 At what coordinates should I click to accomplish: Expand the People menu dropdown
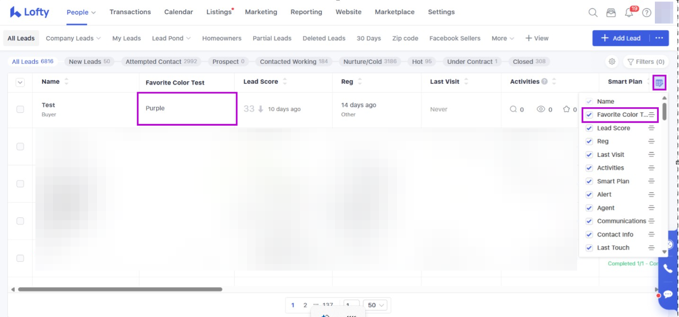click(81, 12)
